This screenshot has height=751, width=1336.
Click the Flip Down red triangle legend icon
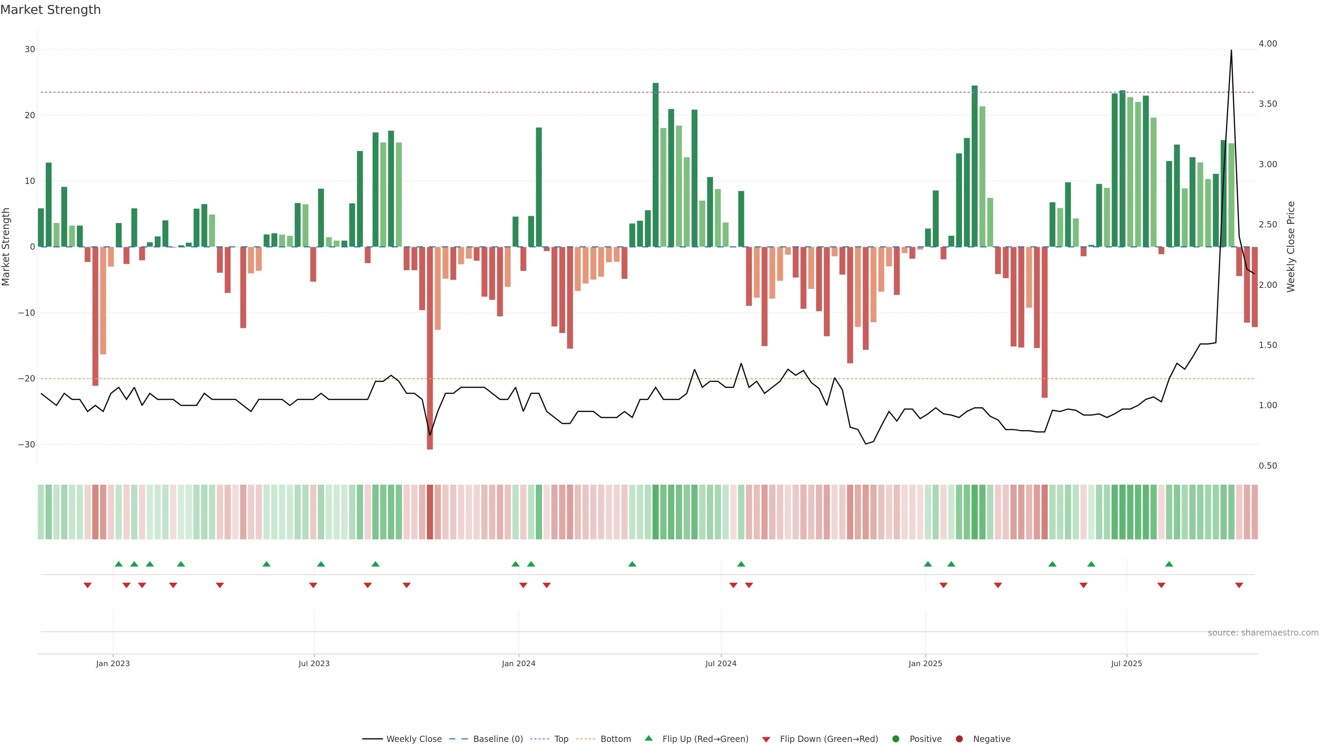766,739
